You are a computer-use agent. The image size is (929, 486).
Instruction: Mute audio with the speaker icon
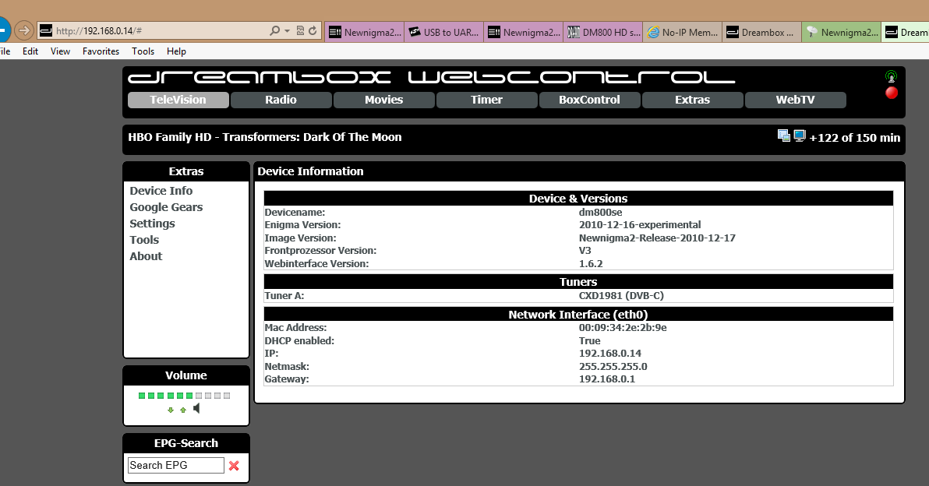(196, 408)
